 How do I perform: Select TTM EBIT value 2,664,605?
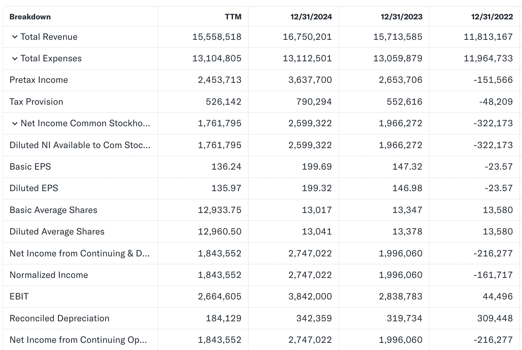[x=220, y=297]
